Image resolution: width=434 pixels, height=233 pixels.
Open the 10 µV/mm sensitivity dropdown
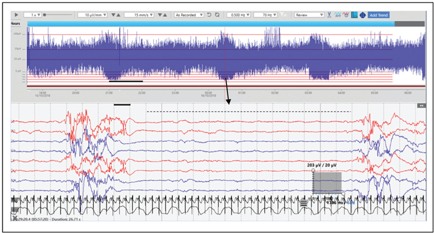pyautogui.click(x=92, y=15)
